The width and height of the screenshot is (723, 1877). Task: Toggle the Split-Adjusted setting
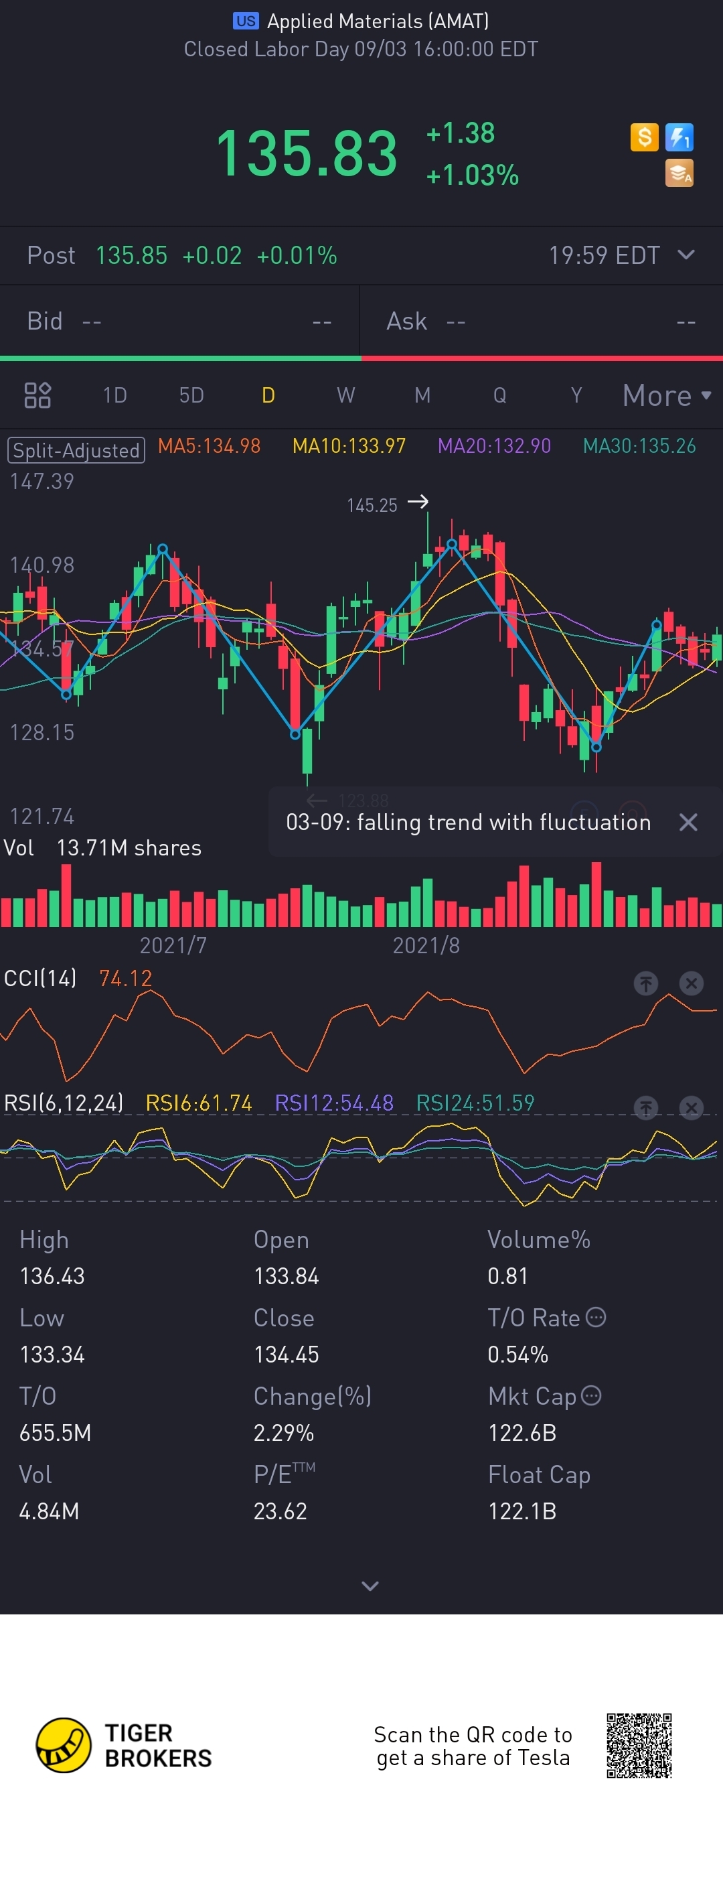pos(76,449)
